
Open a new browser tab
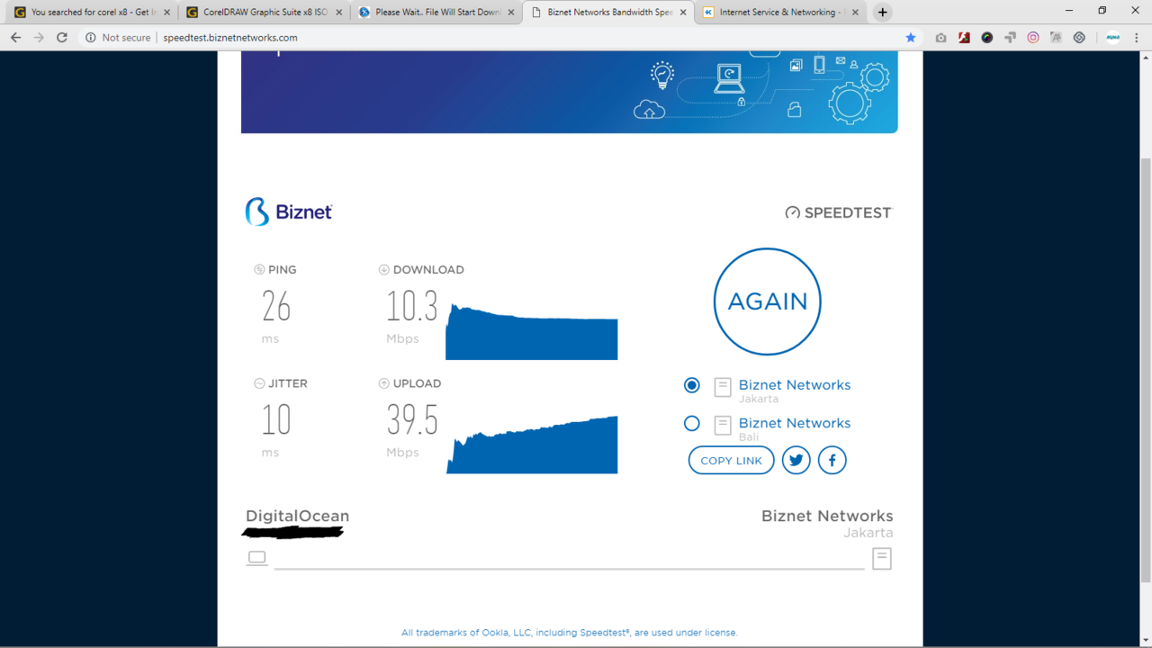(883, 13)
